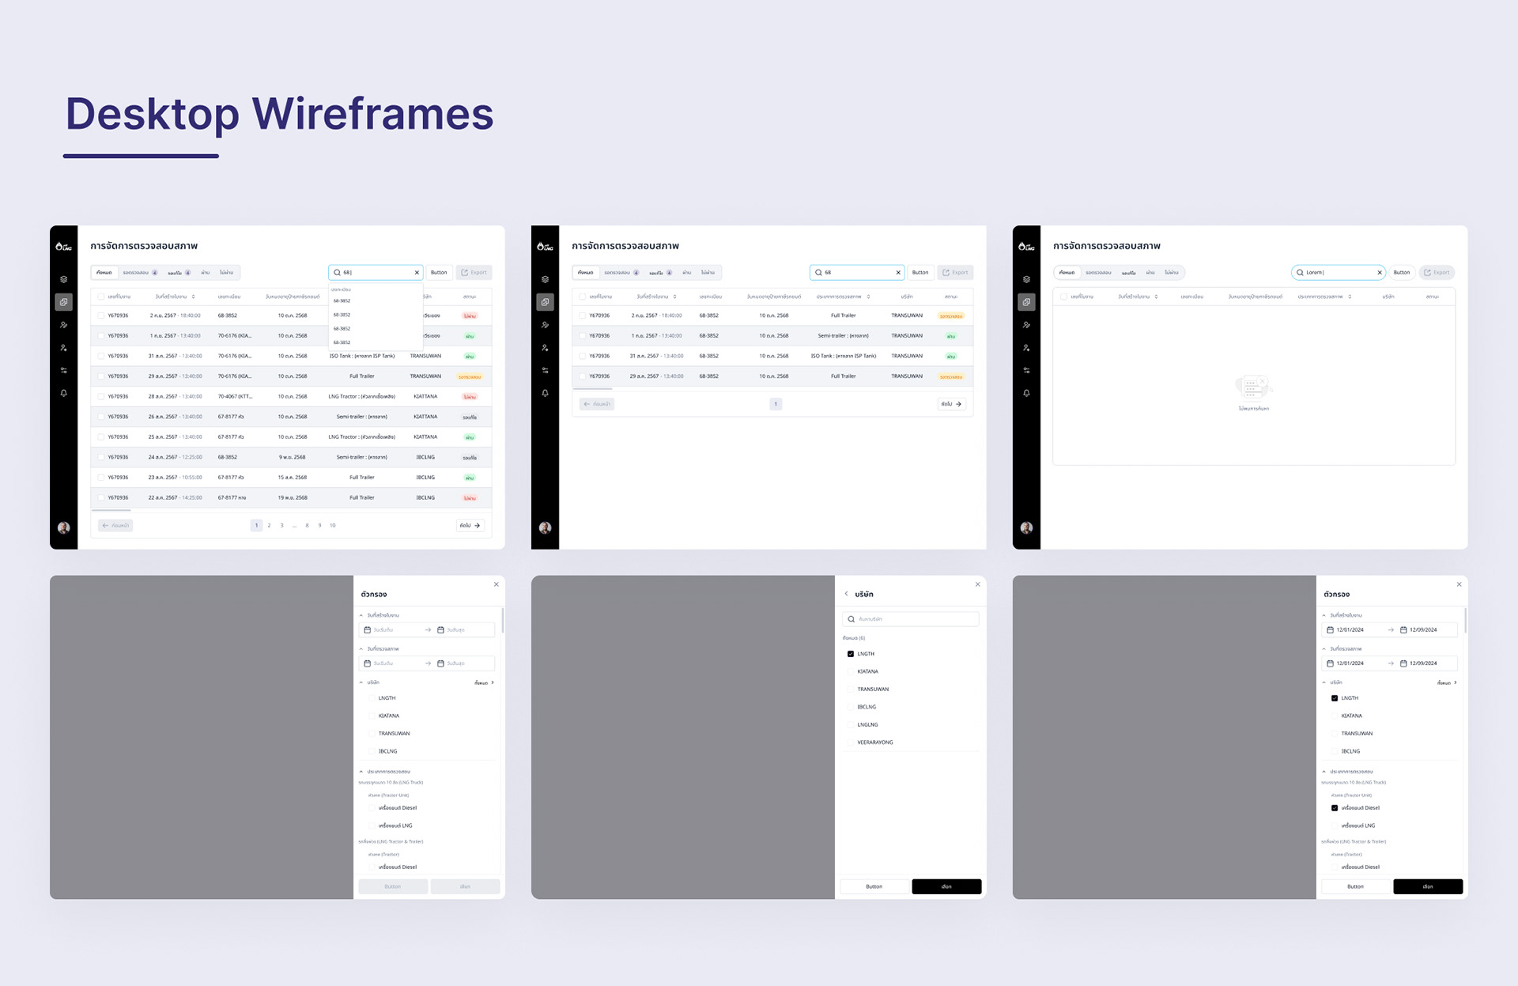Image resolution: width=1518 pixels, height=986 pixels.
Task: Click sliders settings icon in Lorem screen sidebar
Action: (x=1026, y=370)
